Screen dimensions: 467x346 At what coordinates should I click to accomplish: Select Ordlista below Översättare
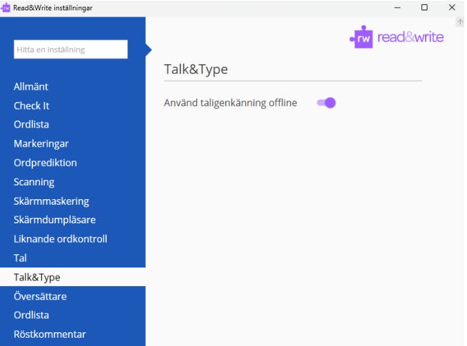(x=31, y=315)
